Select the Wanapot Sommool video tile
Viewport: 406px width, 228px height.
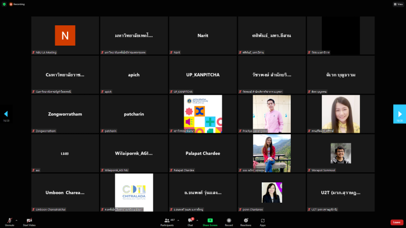341,153
